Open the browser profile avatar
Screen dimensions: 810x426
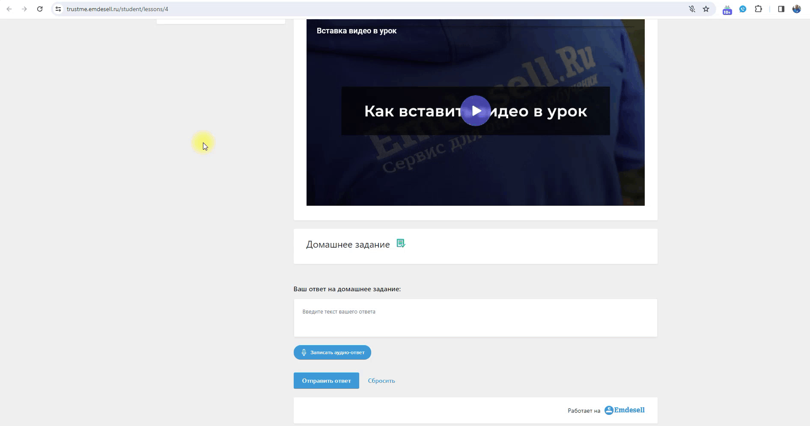(797, 9)
